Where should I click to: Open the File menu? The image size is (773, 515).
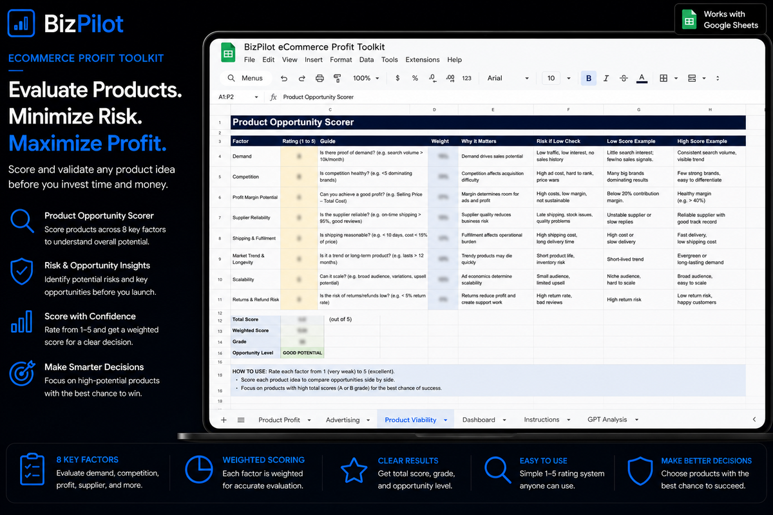[x=249, y=60]
